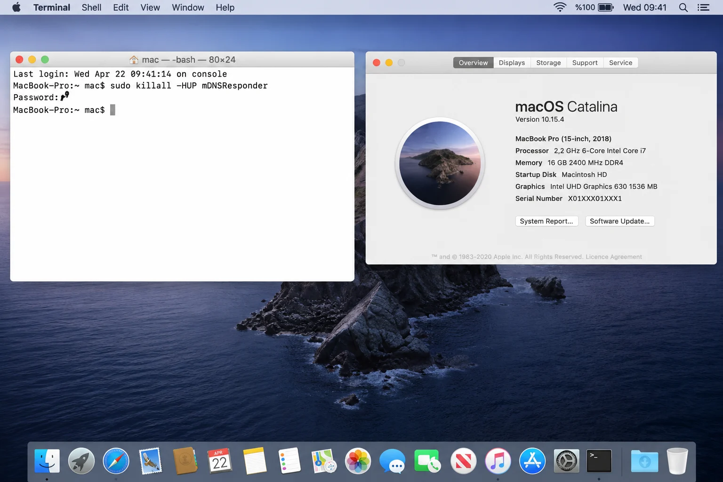Click the menu bar clock Wed 09:41
This screenshot has width=723, height=482.
click(x=645, y=7)
